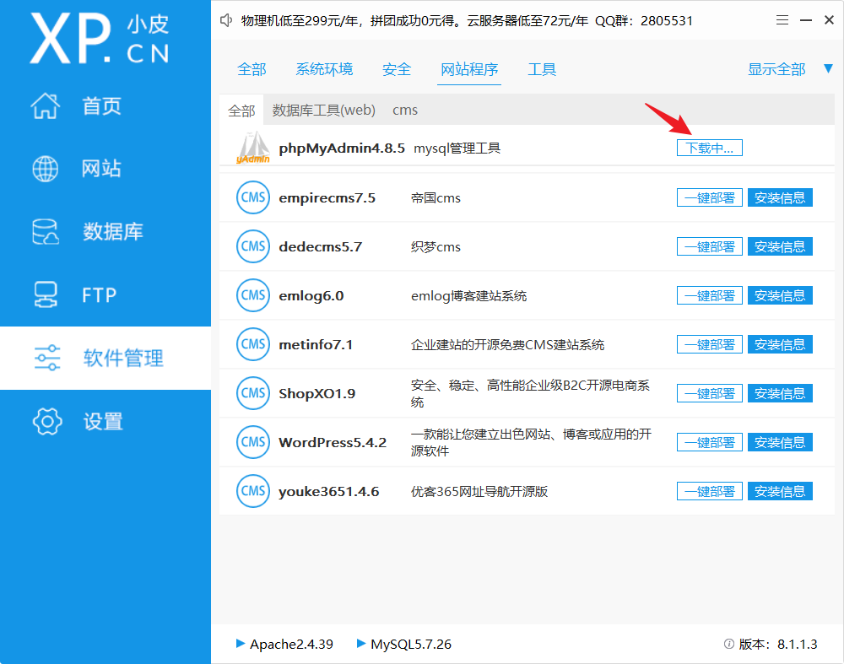Viewport: 844px width, 664px height.
Task: Click the version info icon
Action: [x=728, y=644]
